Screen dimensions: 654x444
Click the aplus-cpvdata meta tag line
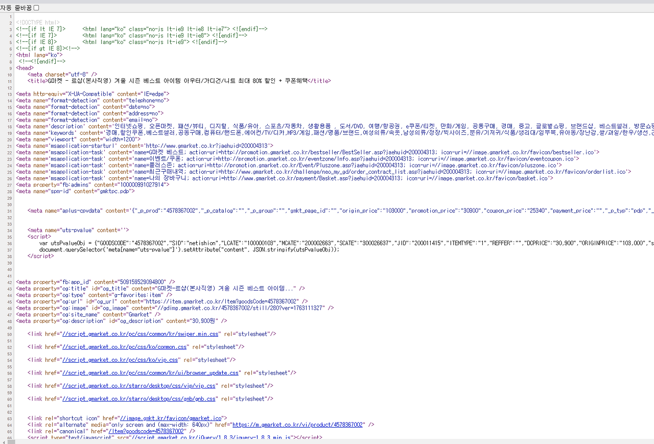point(341,211)
